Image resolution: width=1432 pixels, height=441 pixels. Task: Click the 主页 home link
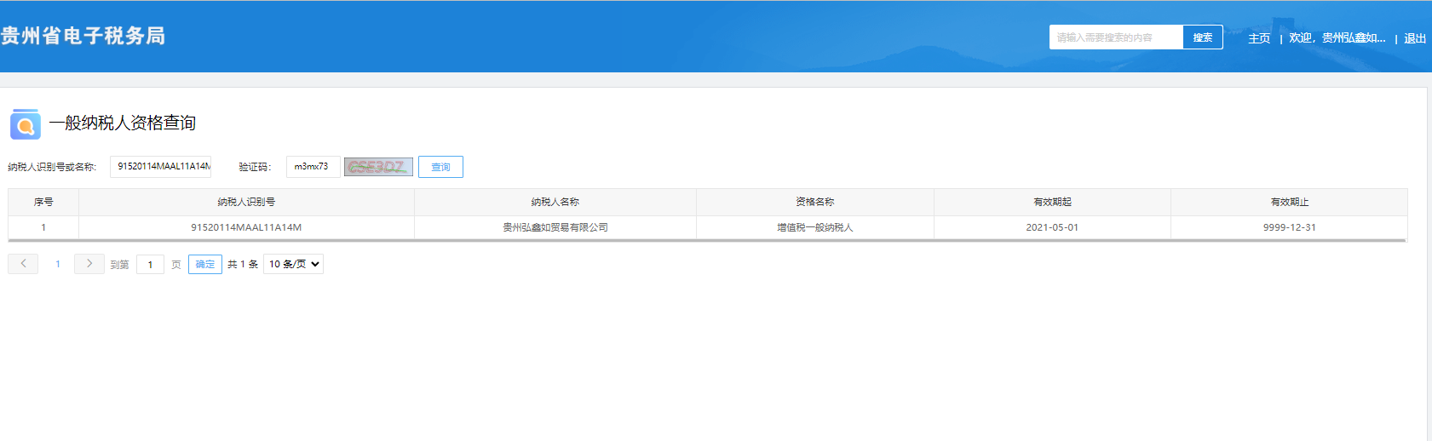(1258, 38)
